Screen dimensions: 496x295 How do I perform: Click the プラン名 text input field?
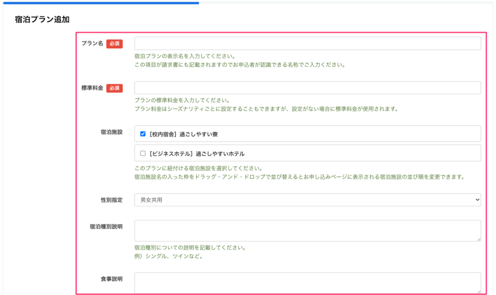click(x=307, y=44)
